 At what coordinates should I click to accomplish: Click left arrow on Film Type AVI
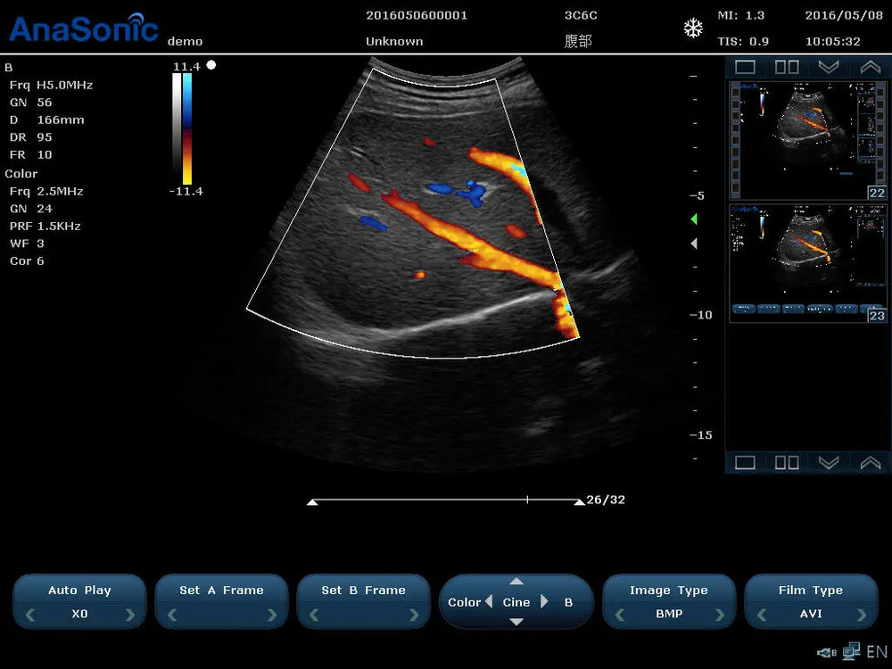point(761,615)
